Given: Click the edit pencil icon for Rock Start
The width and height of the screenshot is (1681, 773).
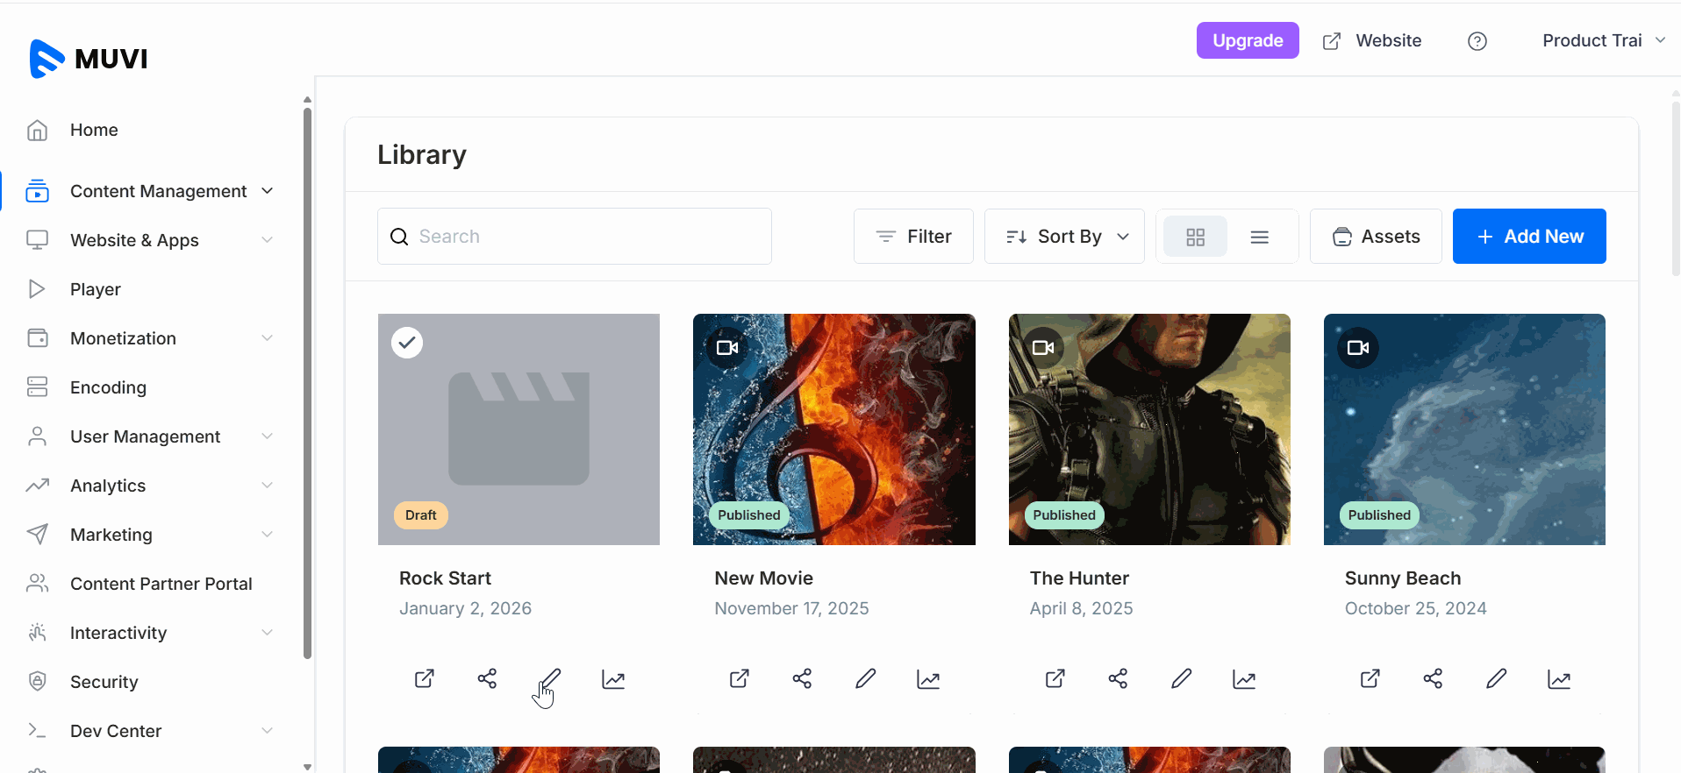Looking at the screenshot, I should [550, 679].
